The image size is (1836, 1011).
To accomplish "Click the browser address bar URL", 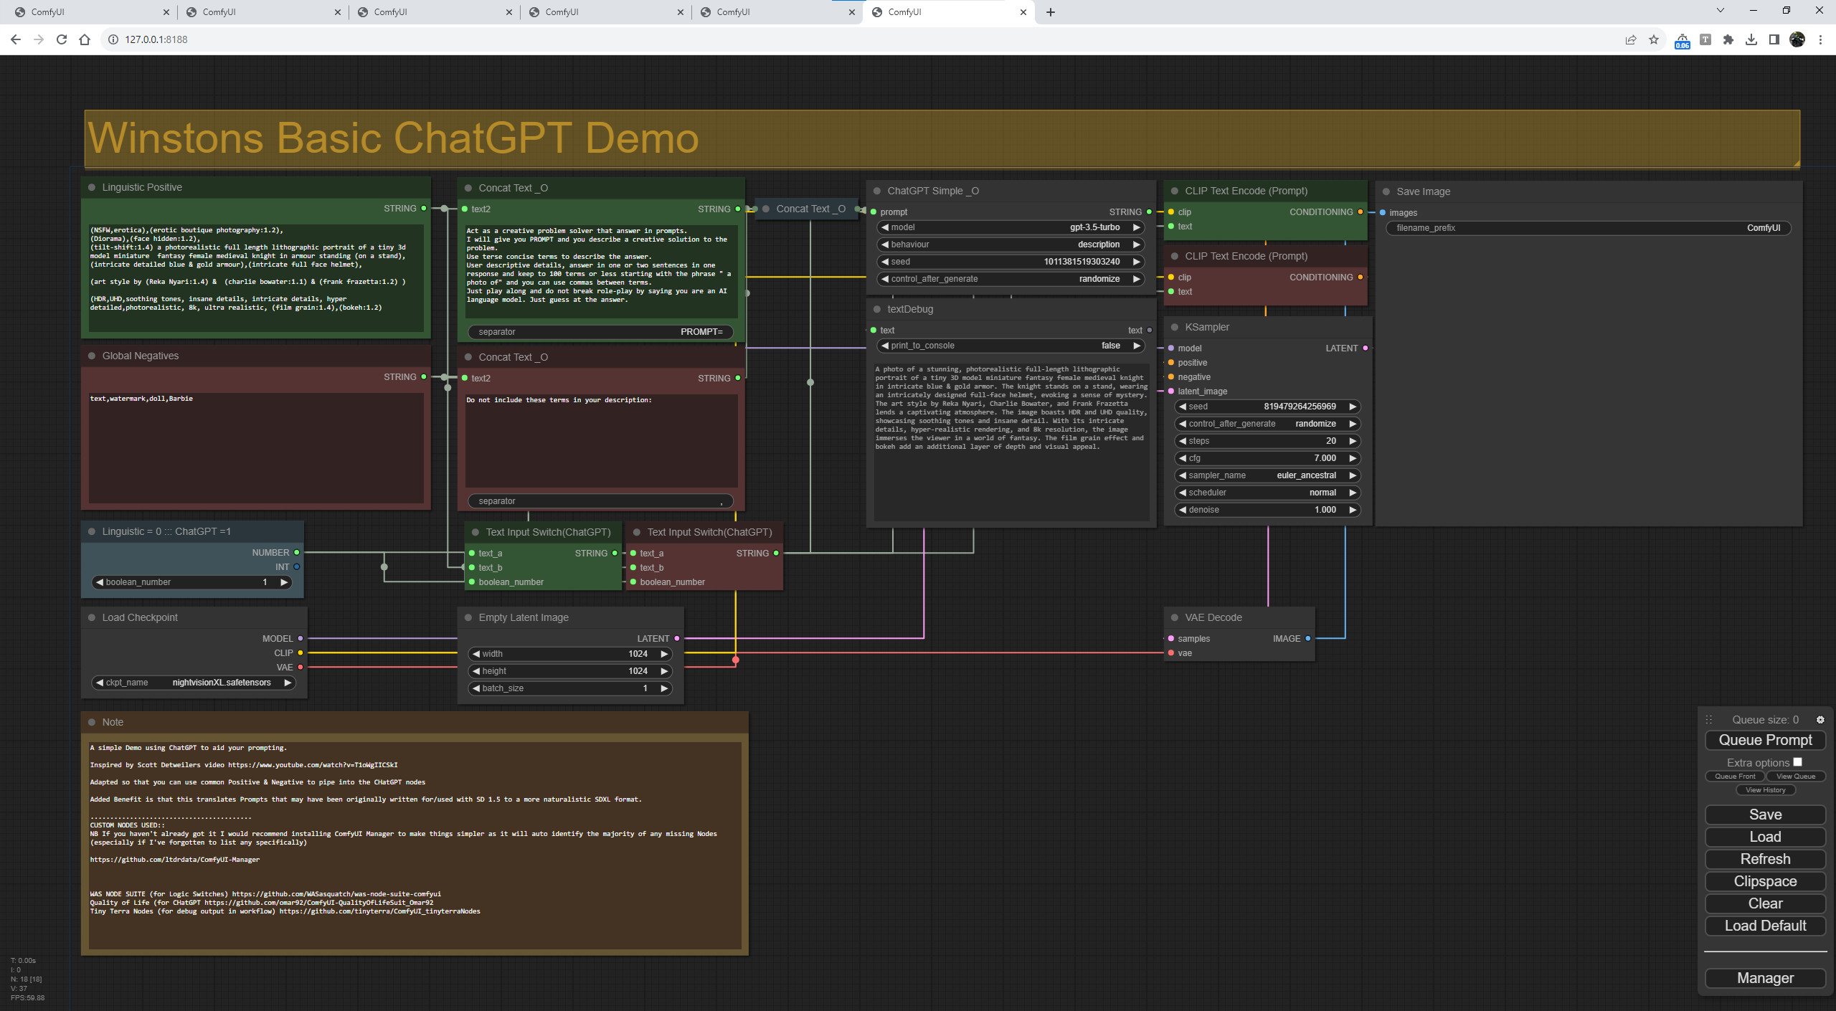I will (x=156, y=39).
